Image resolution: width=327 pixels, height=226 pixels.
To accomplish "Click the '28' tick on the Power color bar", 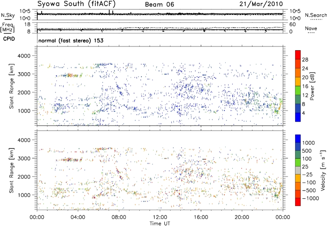I will 305,60.
